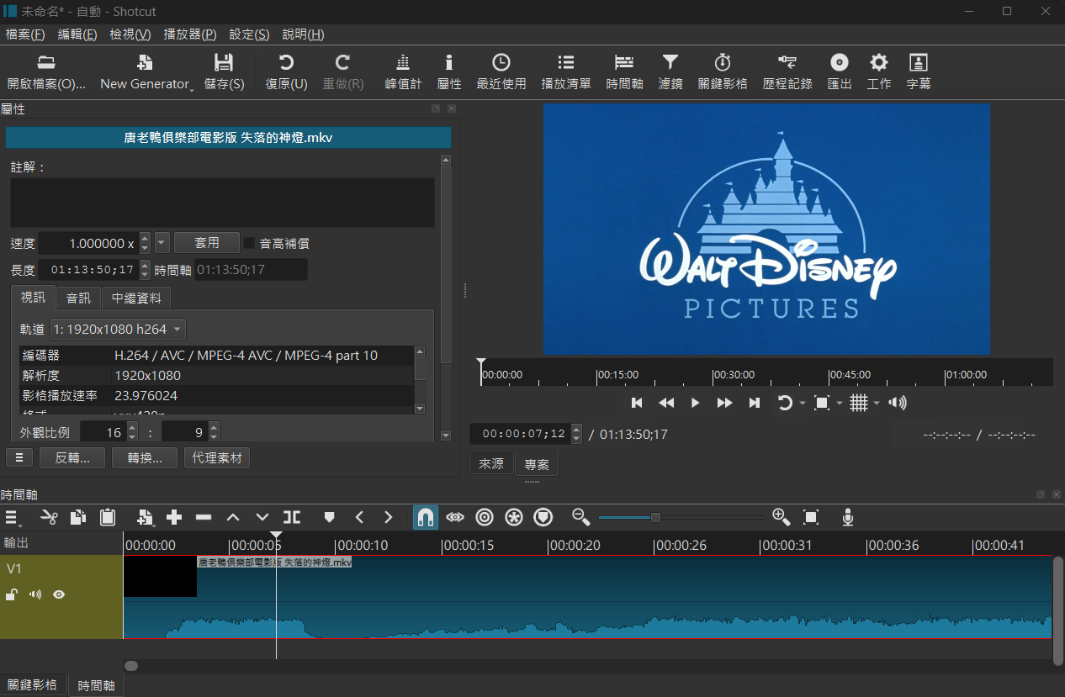Play the video in the player
1065x697 pixels.
[x=695, y=404]
